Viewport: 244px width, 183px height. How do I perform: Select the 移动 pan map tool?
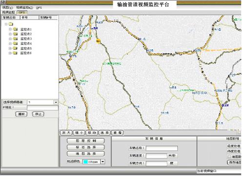click(x=92, y=133)
